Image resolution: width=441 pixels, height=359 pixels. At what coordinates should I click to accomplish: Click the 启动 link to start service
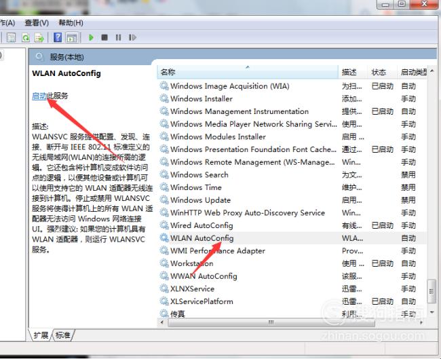[x=39, y=96]
